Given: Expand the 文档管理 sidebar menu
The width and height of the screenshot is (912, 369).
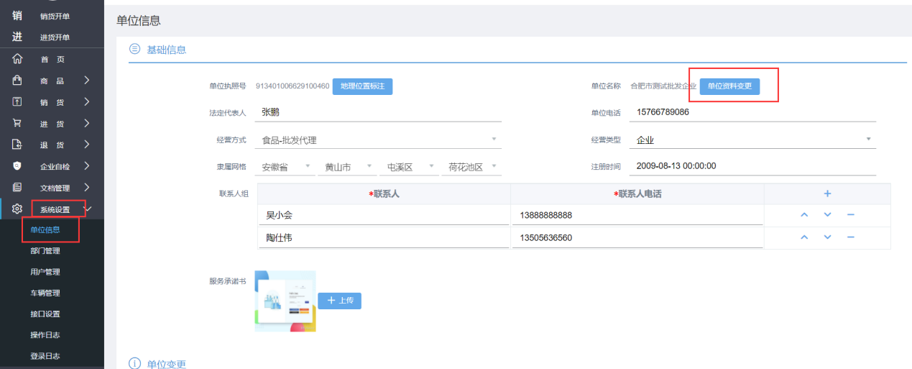Looking at the screenshot, I should pos(55,188).
